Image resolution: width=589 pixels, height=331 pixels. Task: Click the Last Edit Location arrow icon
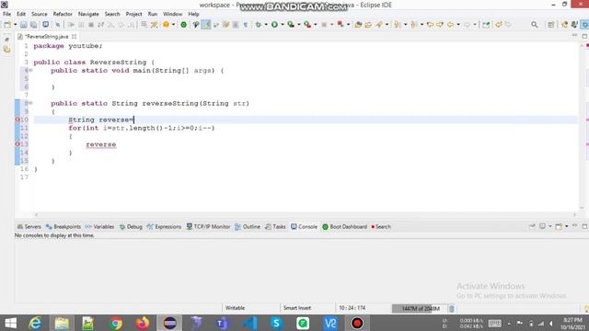(430, 25)
